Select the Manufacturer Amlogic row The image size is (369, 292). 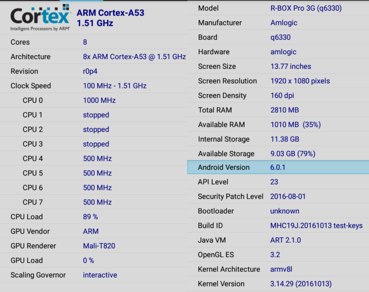(x=278, y=23)
